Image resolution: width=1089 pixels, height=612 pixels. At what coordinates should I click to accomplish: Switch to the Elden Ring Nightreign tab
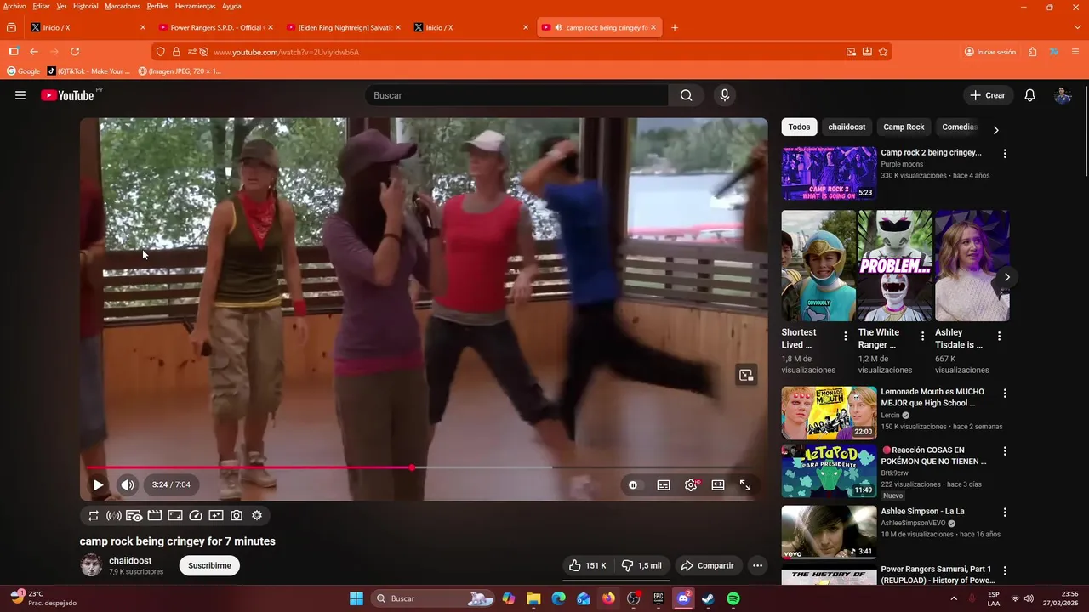[343, 27]
